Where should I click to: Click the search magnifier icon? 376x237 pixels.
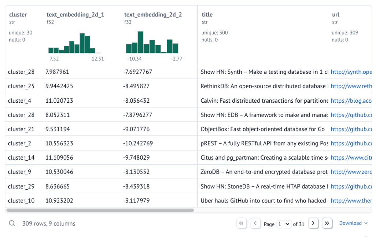12,223
